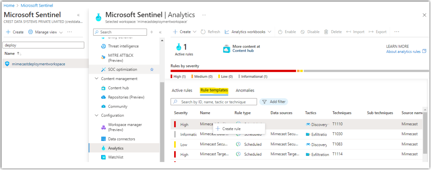The height and width of the screenshot is (170, 431).
Task: Click Microsoft Sentinel breadcrumb link
Action: (x=37, y=6)
